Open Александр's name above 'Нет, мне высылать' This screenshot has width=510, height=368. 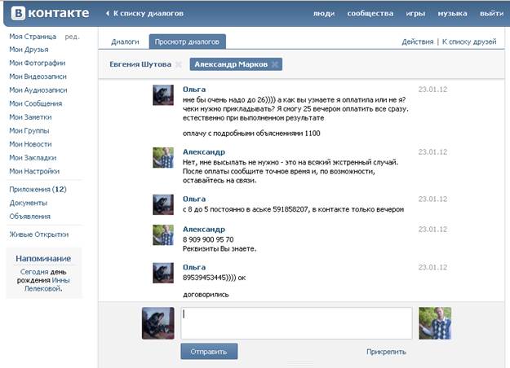click(204, 152)
